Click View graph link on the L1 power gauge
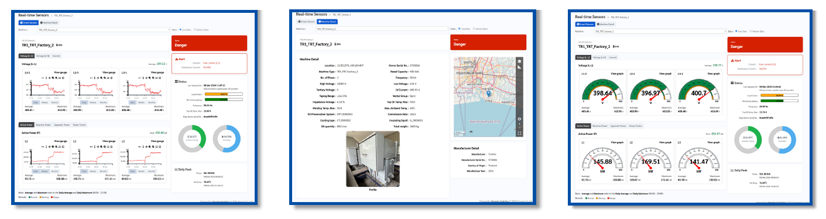This screenshot has width=826, height=219. click(x=616, y=142)
